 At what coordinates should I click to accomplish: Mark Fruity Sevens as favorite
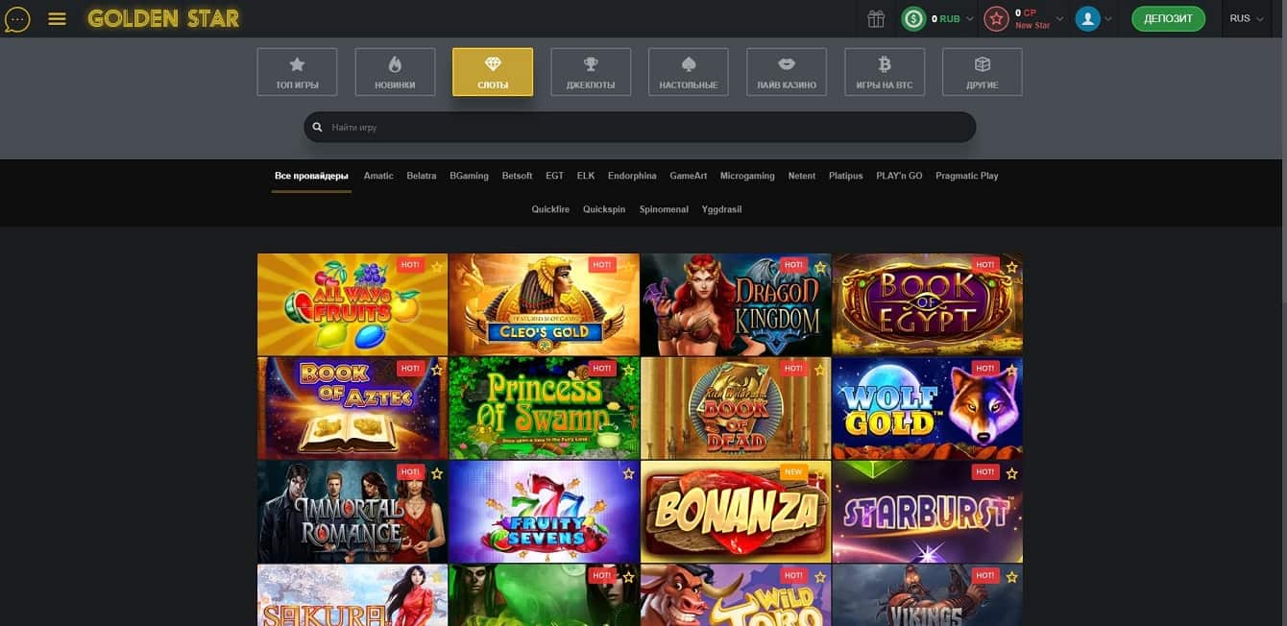point(628,473)
